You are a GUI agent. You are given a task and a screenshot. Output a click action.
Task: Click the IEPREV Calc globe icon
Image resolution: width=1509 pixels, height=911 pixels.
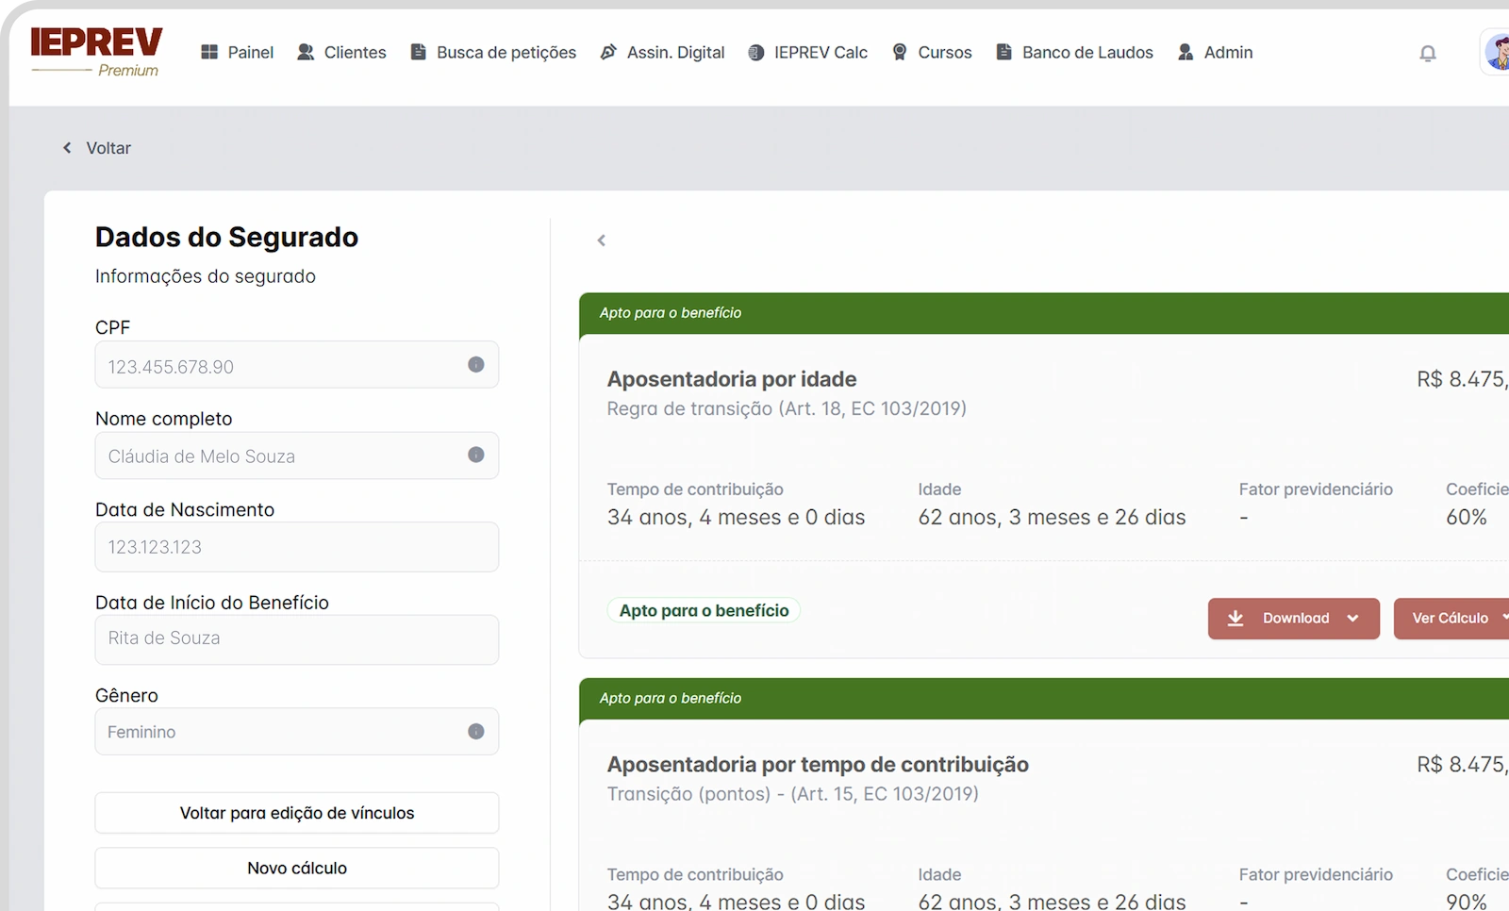(x=756, y=53)
